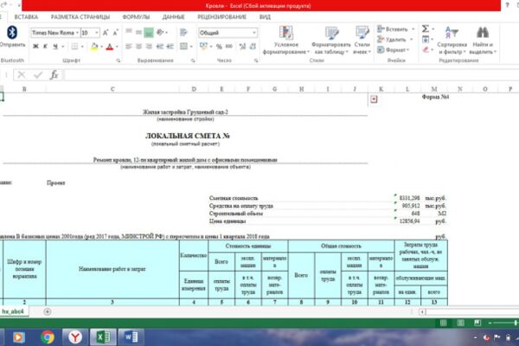This screenshot has width=519, height=346.
Task: Open Сортировка и фильтр
Action: tap(452, 40)
